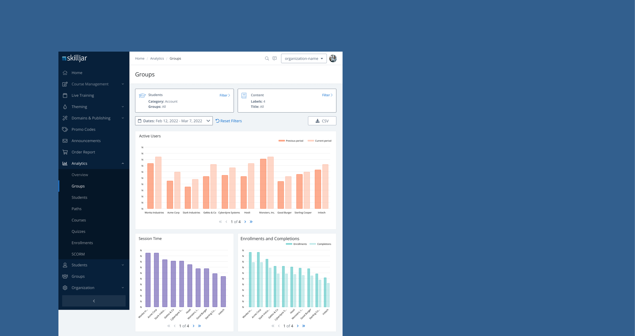Collapse the sidebar with arrow button
This screenshot has width=635, height=336.
click(x=94, y=301)
